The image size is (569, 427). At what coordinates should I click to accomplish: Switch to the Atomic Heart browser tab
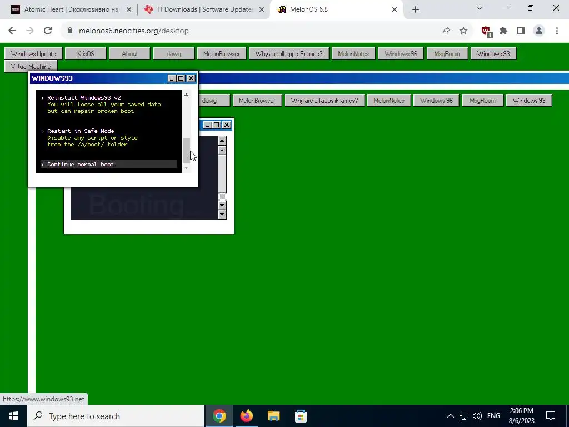click(x=71, y=9)
